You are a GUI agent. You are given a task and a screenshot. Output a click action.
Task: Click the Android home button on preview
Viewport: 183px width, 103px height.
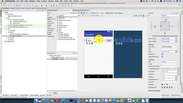pyautogui.click(x=98, y=76)
